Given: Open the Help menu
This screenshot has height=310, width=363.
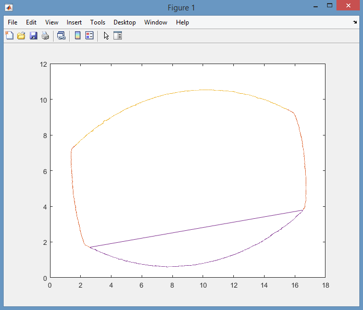Looking at the screenshot, I should (x=182, y=22).
